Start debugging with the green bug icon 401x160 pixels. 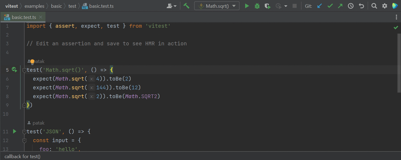(257, 6)
